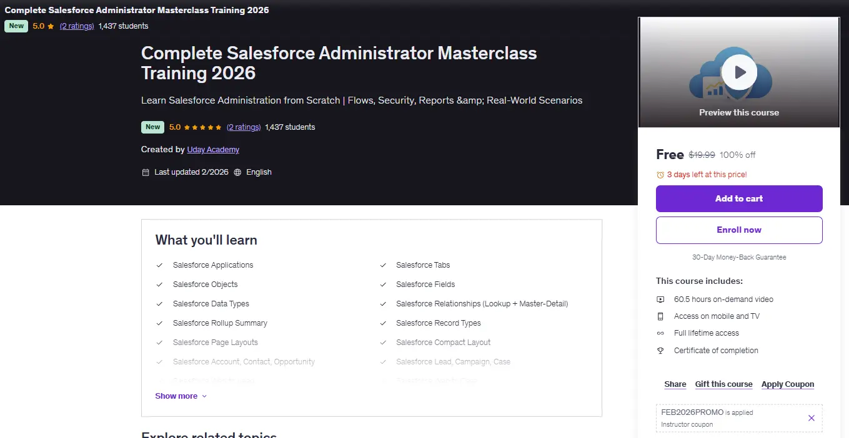849x438 pixels.
Task: Add the course to cart
Action: (739, 198)
